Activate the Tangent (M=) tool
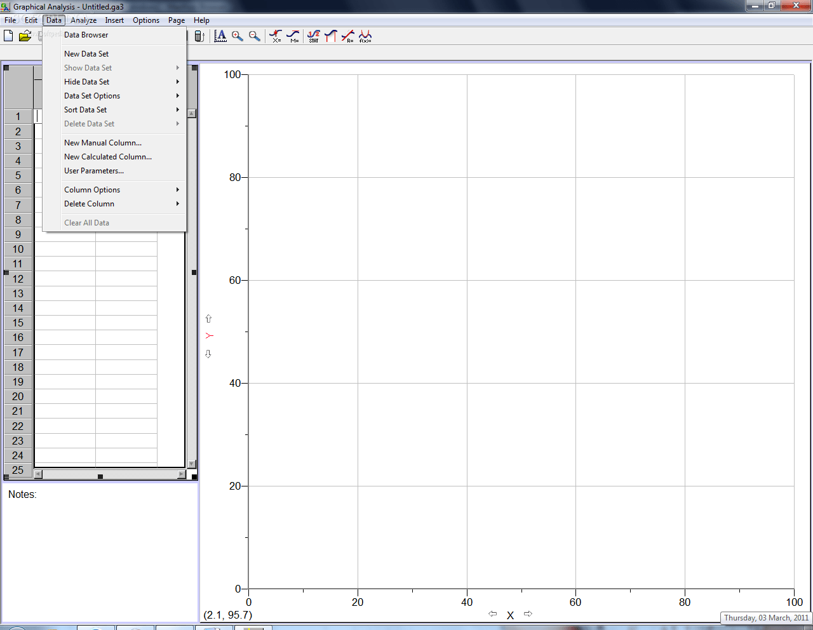 [293, 36]
